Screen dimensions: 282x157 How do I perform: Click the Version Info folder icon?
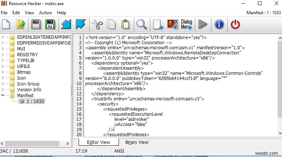pyautogui.click(x=12, y=89)
